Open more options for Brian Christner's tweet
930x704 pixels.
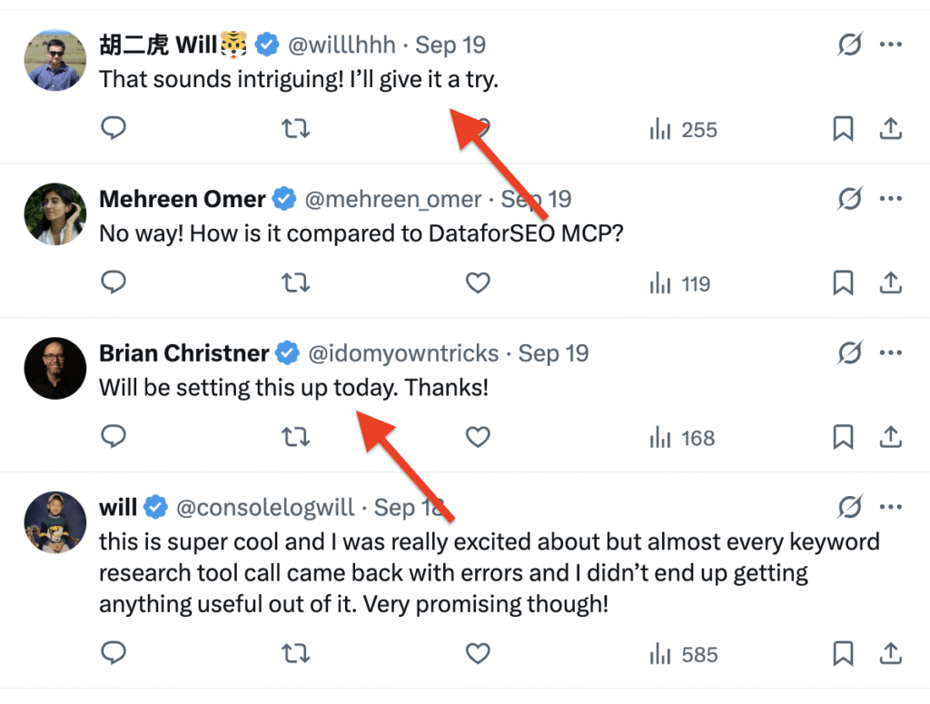click(x=891, y=352)
